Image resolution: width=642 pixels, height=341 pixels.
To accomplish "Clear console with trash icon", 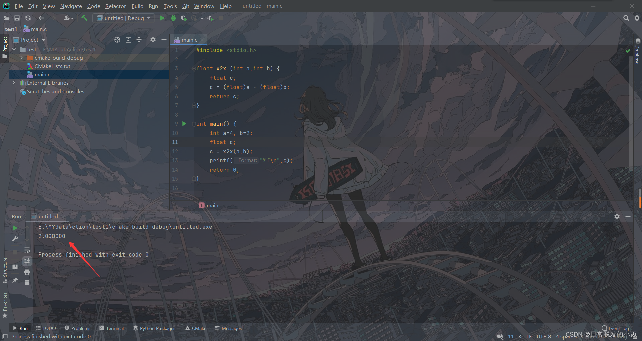I will (27, 283).
